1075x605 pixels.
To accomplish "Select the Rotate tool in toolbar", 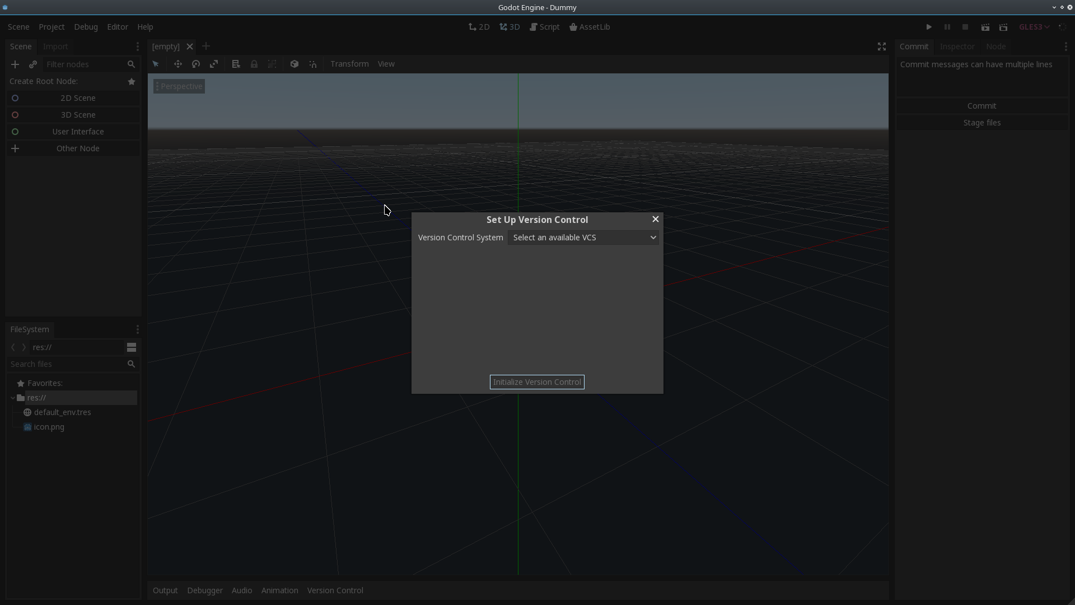I will point(195,63).
